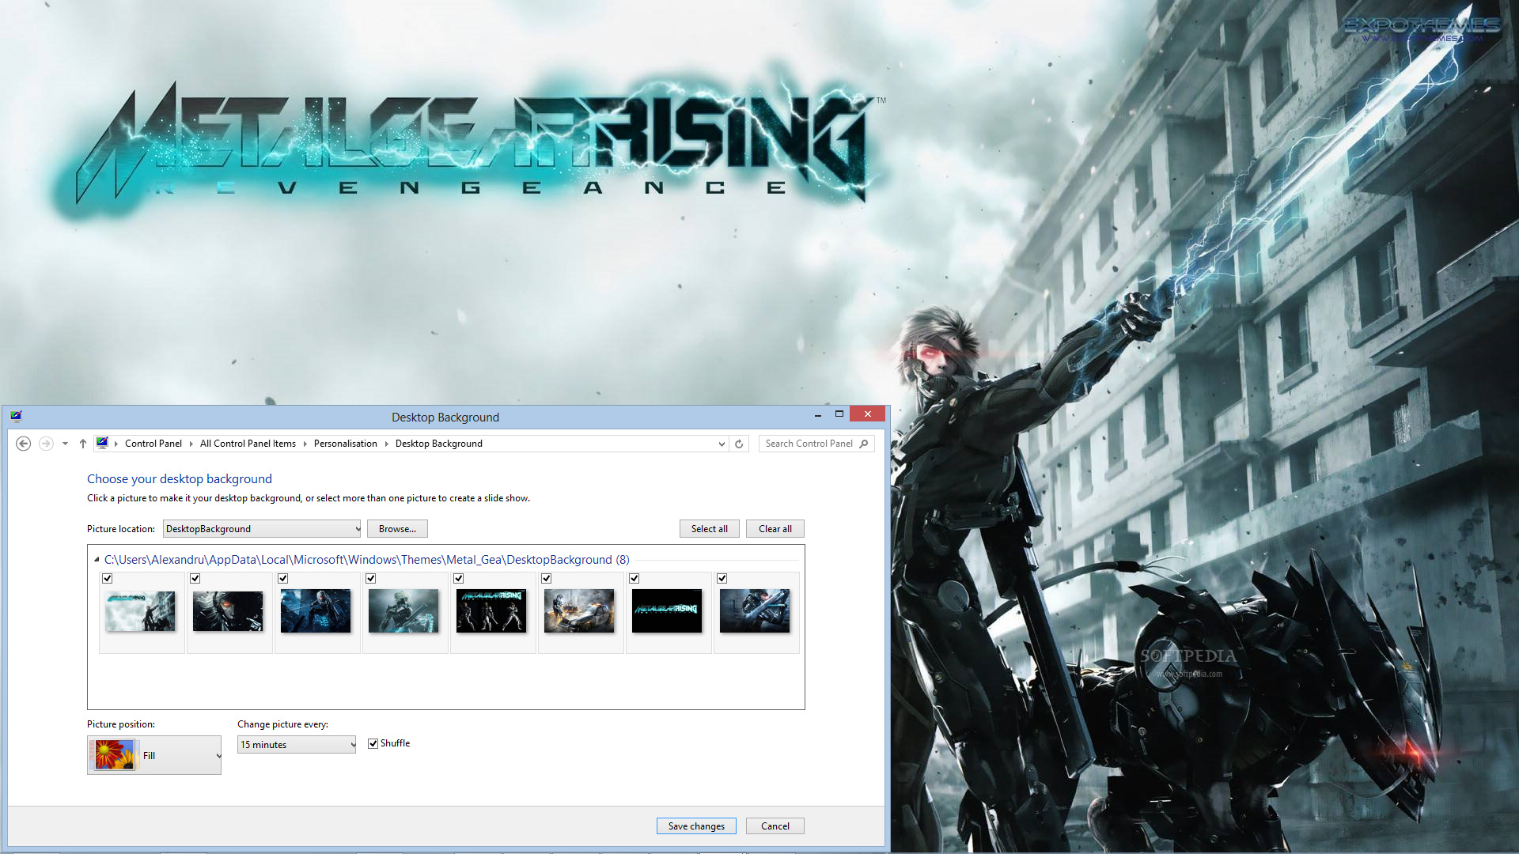Expand the chevron after Personalisation breadcrumb
1519x854 pixels.
pyautogui.click(x=386, y=444)
